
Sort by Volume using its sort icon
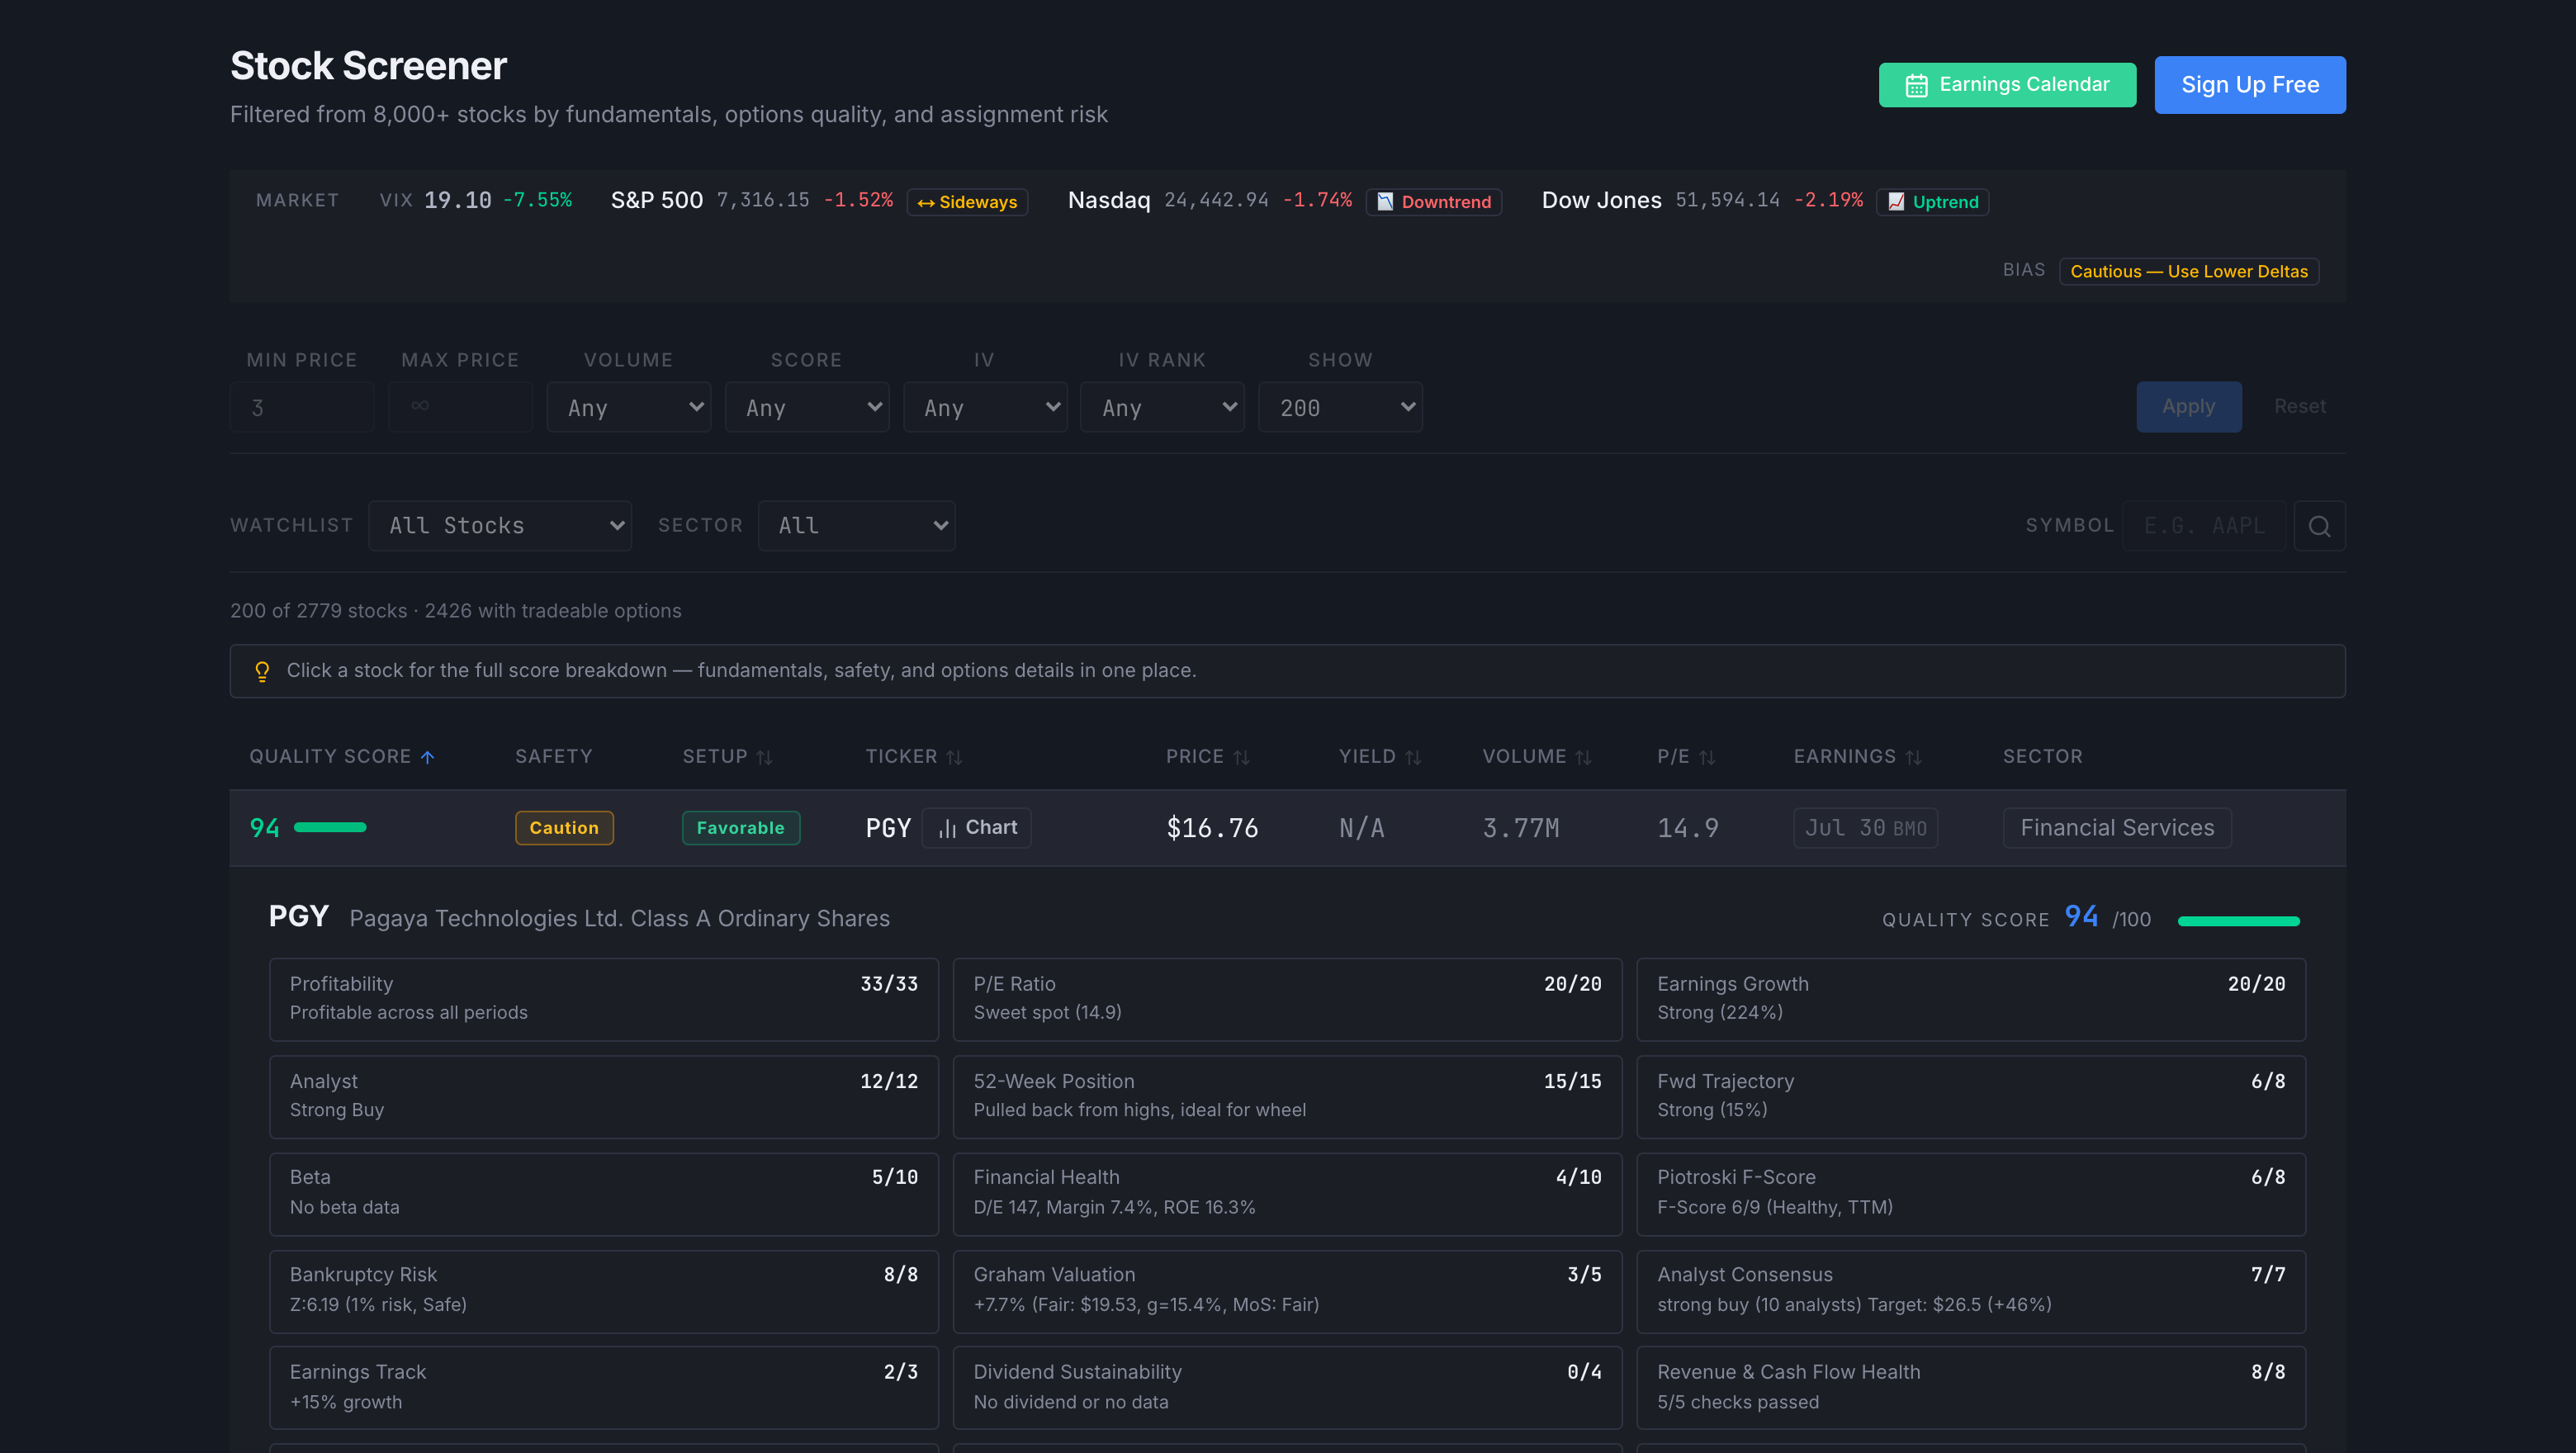[x=1584, y=757]
